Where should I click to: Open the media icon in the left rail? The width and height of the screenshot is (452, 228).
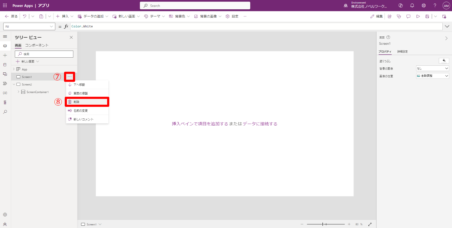point(5,74)
